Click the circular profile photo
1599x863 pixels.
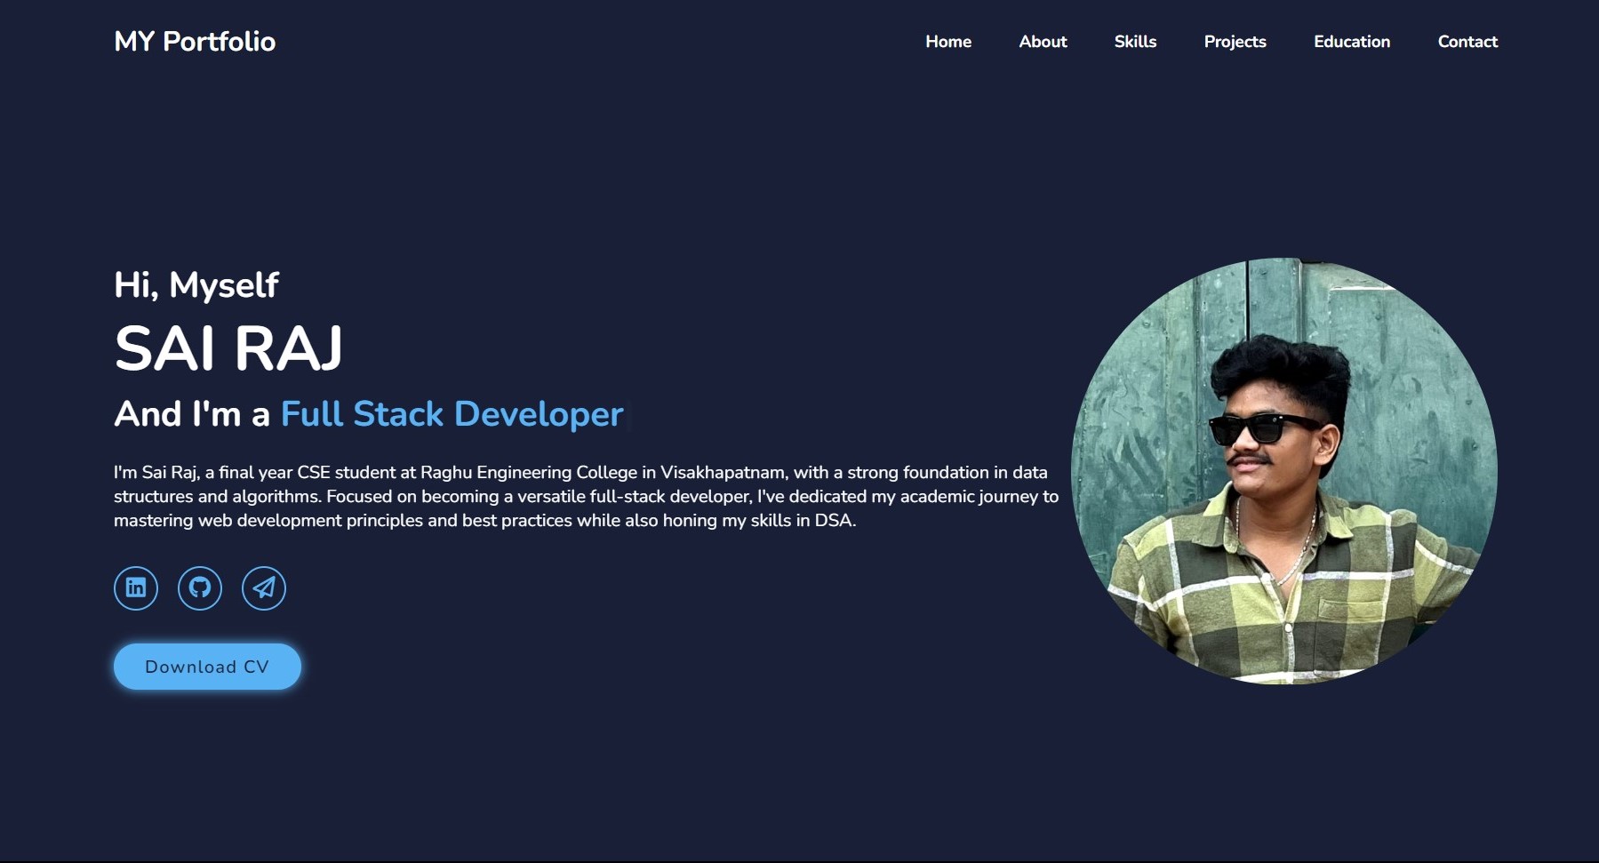[x=1284, y=473]
